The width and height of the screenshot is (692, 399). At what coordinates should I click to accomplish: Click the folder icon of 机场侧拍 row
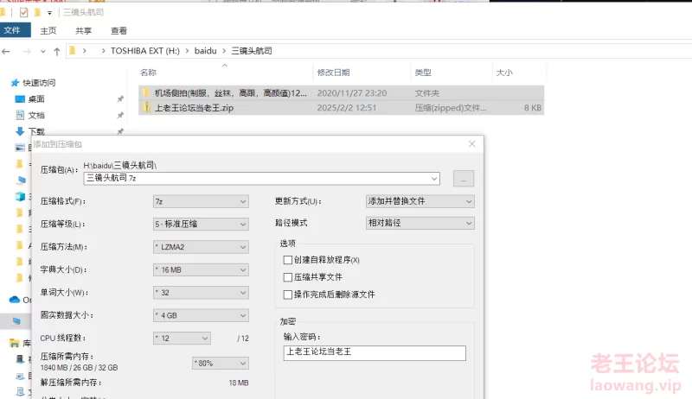coord(146,92)
